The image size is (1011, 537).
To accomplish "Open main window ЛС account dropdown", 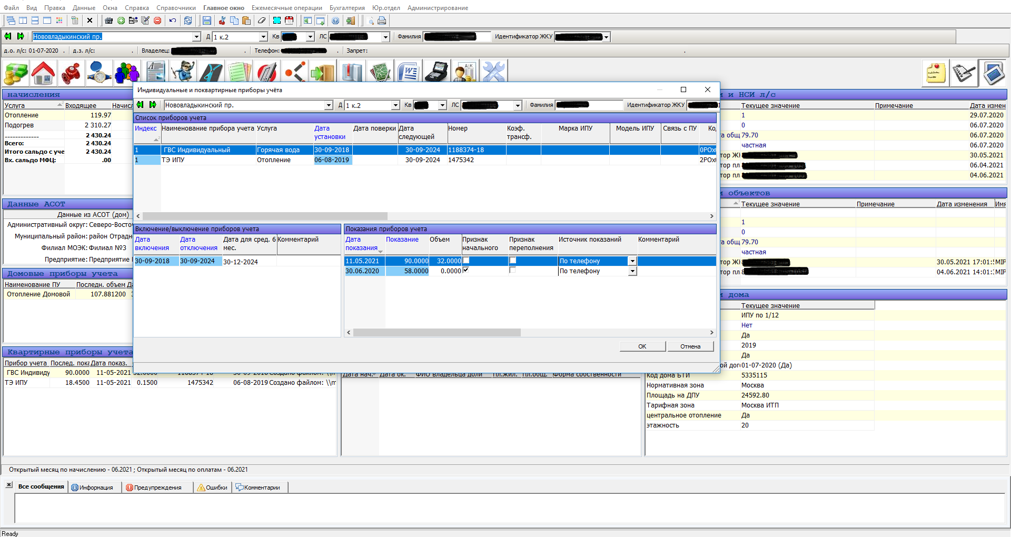I will (385, 37).
